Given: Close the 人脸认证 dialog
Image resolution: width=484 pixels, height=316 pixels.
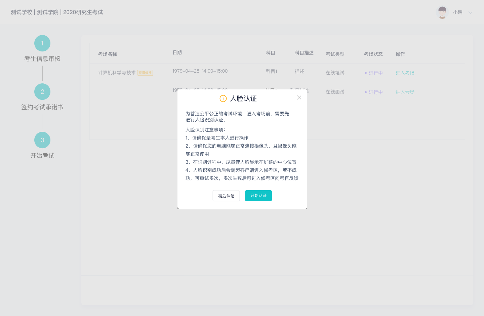Looking at the screenshot, I should tap(299, 97).
